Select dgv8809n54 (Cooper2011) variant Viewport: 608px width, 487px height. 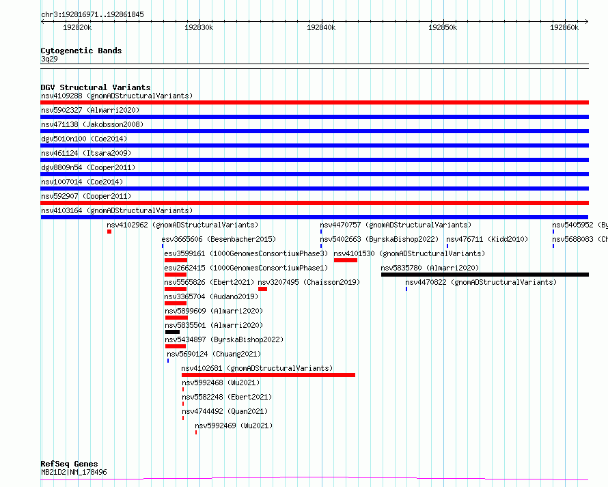pyautogui.click(x=88, y=167)
